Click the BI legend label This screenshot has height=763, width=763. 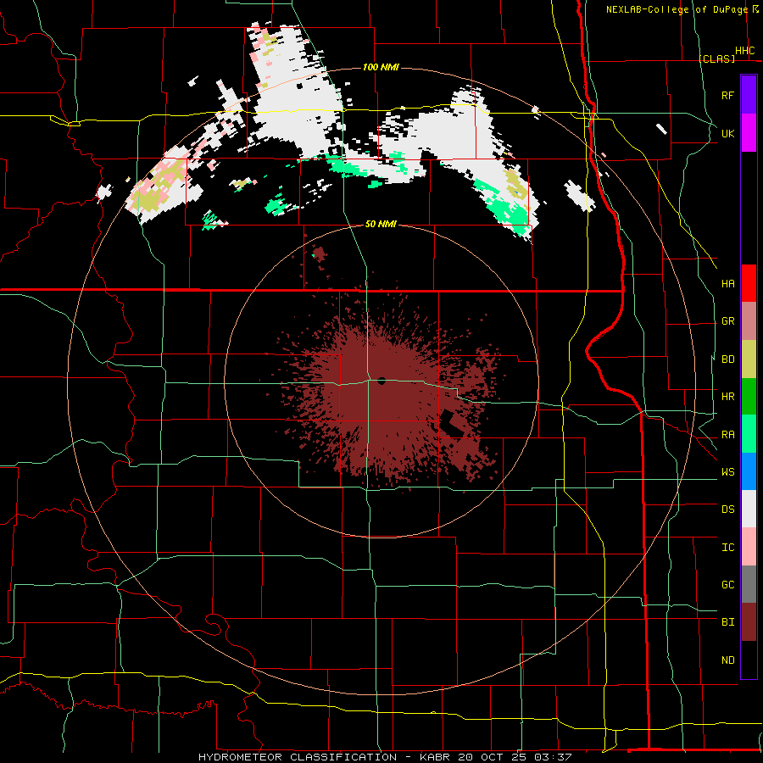727,622
